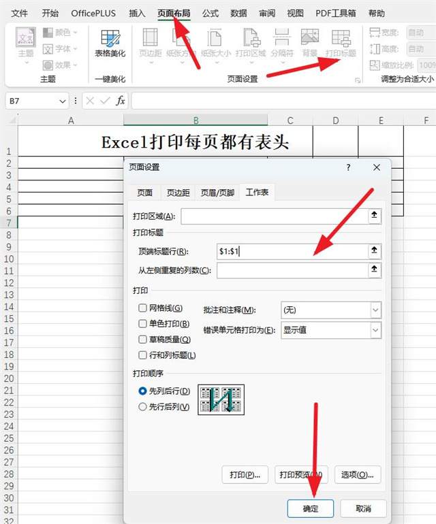Select row 10 header
The width and height of the screenshot is (436, 524).
[9, 259]
